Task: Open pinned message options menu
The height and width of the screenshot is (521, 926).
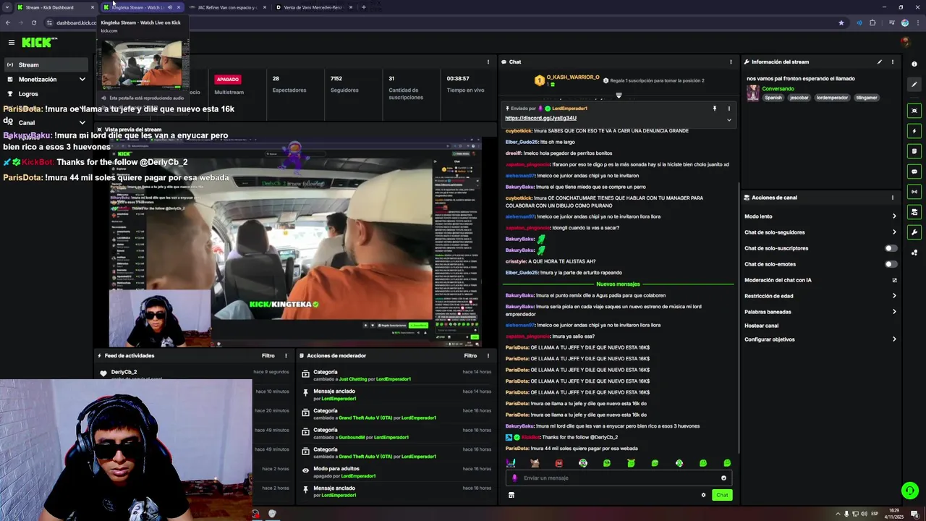Action: (729, 109)
